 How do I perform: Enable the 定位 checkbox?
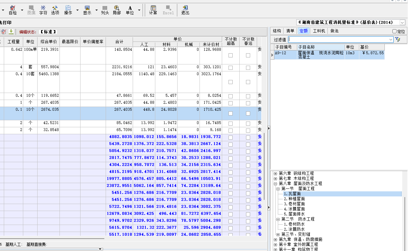(x=395, y=31)
